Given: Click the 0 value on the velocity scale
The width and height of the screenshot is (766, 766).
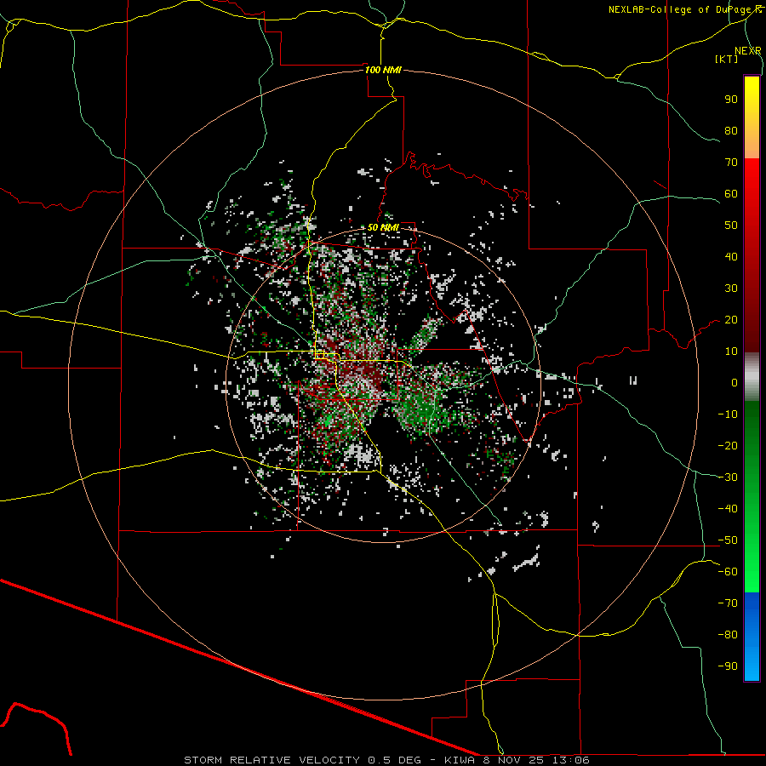Looking at the screenshot, I should [735, 383].
